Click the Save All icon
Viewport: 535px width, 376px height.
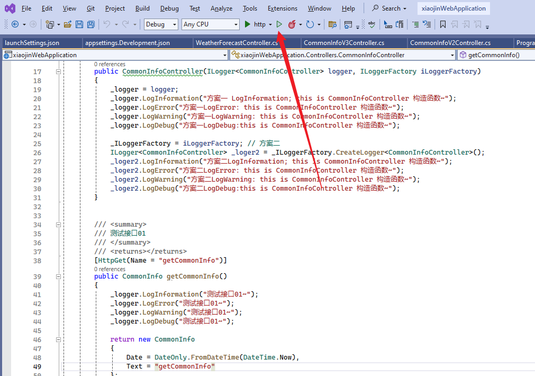tap(91, 24)
